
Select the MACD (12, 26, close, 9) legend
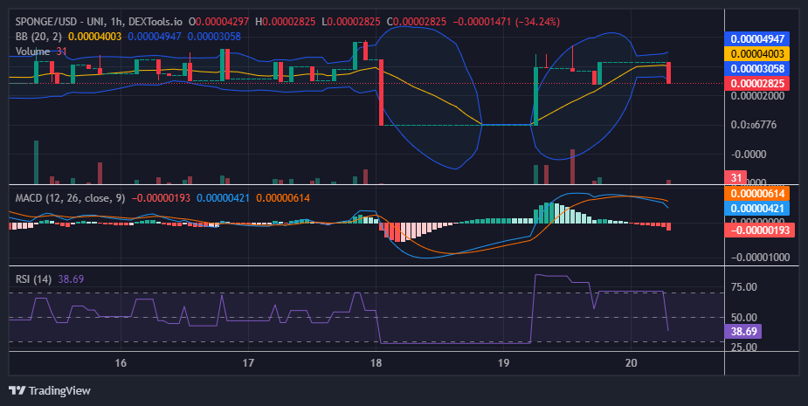tap(70, 198)
